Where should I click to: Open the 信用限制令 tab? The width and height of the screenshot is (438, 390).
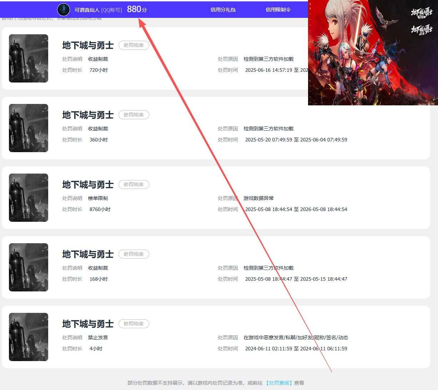tap(278, 10)
